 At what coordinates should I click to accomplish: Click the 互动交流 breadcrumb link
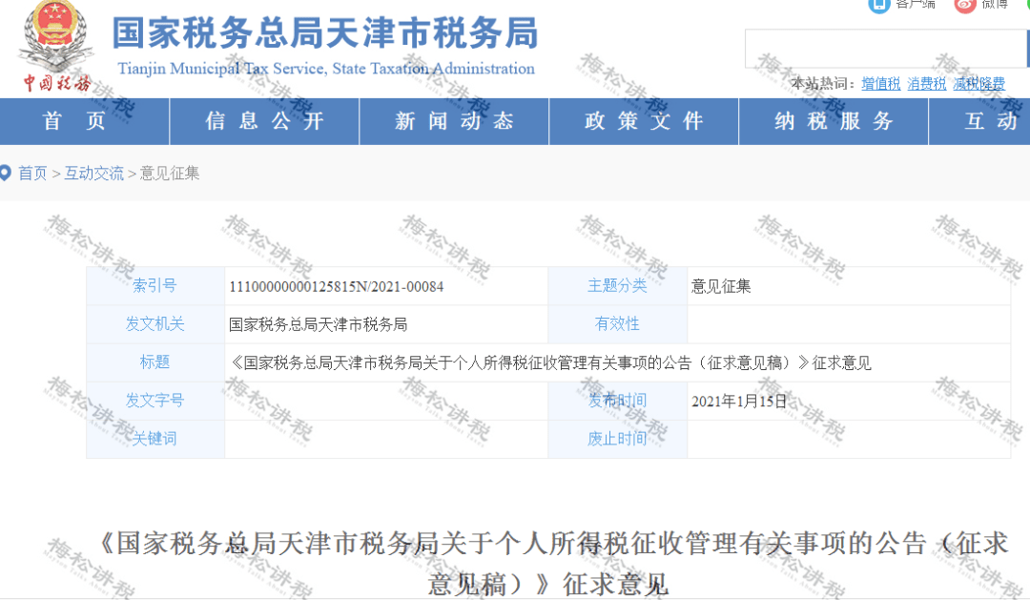click(93, 174)
